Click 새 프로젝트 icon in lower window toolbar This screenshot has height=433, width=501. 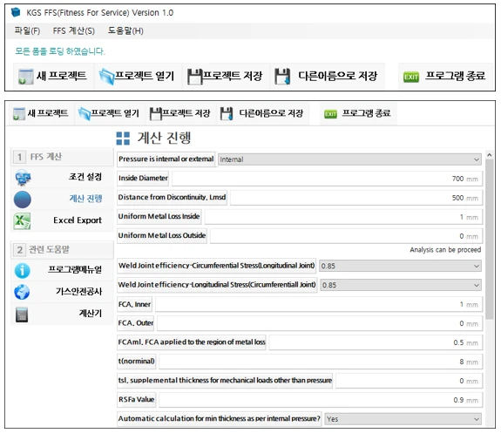tap(19, 114)
